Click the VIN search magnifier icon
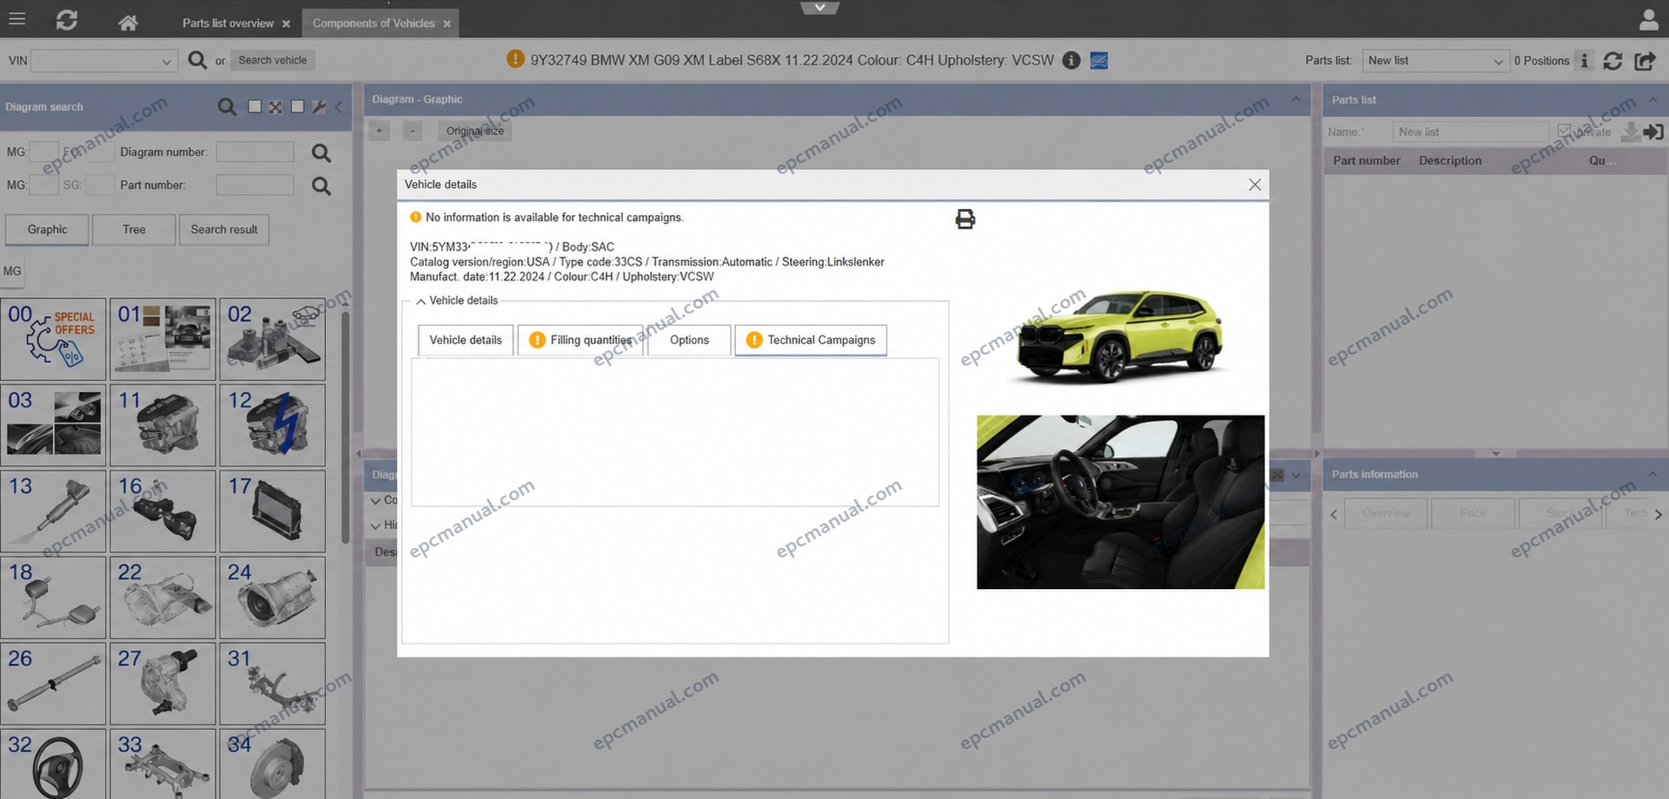 198,60
